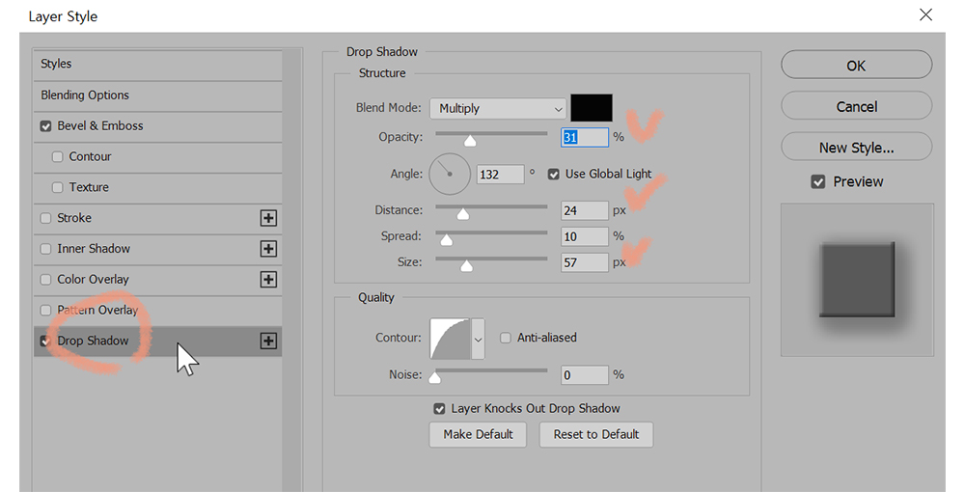Enable the Color Overlay checkbox
The width and height of the screenshot is (965, 492).
tap(45, 280)
